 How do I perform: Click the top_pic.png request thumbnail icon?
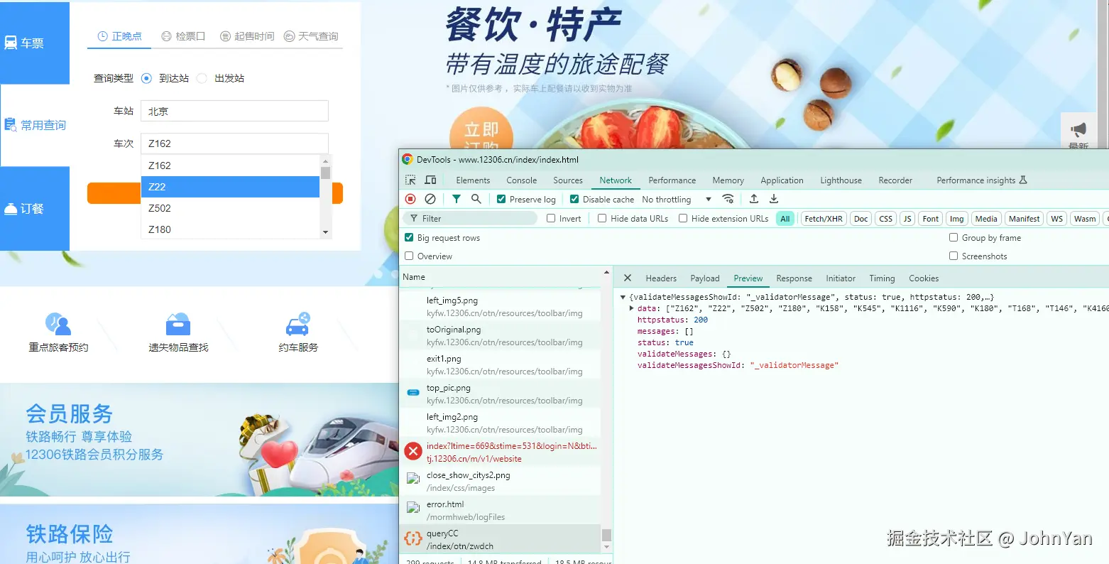pos(413,392)
